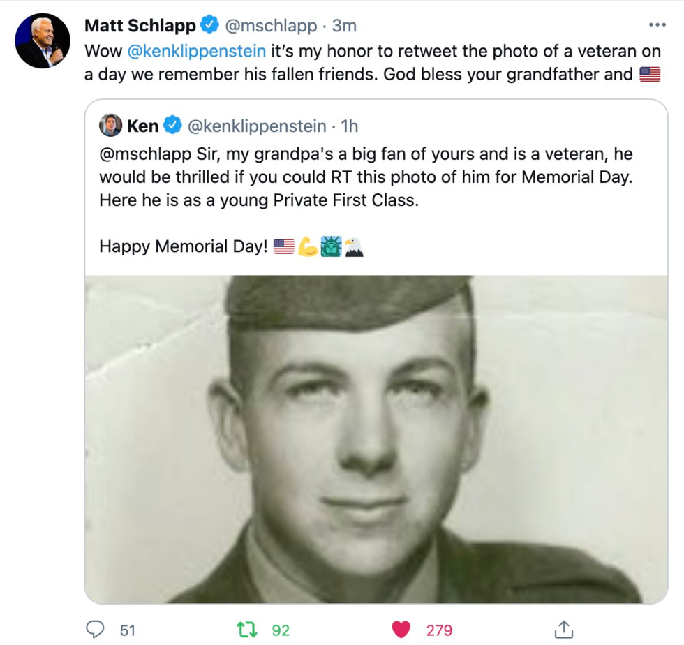Toggle the pink heart like icon
The image size is (684, 645).
point(401,630)
